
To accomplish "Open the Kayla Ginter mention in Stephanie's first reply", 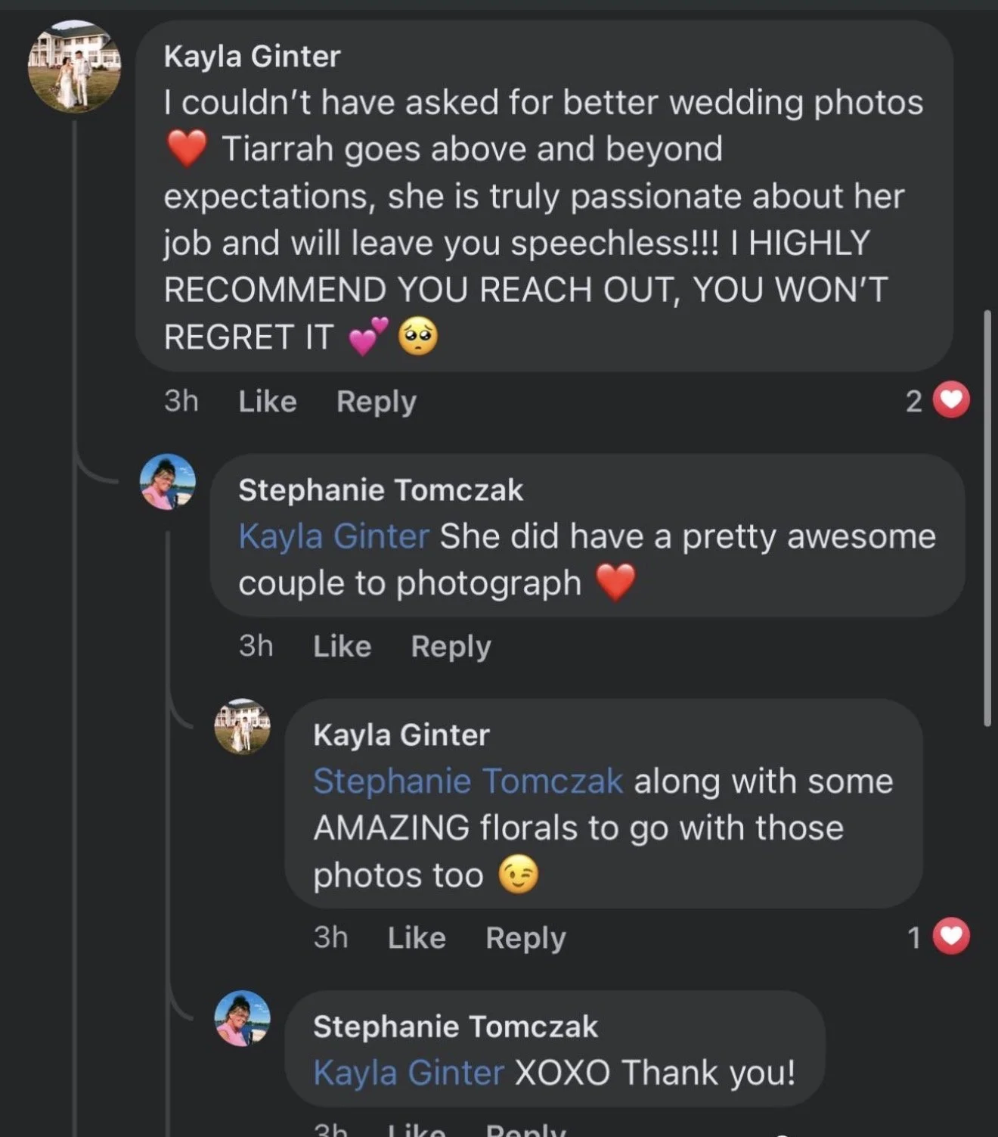I will pyautogui.click(x=334, y=536).
